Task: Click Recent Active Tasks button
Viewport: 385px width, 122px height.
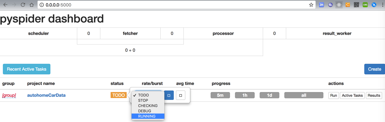Action: pos(27,69)
